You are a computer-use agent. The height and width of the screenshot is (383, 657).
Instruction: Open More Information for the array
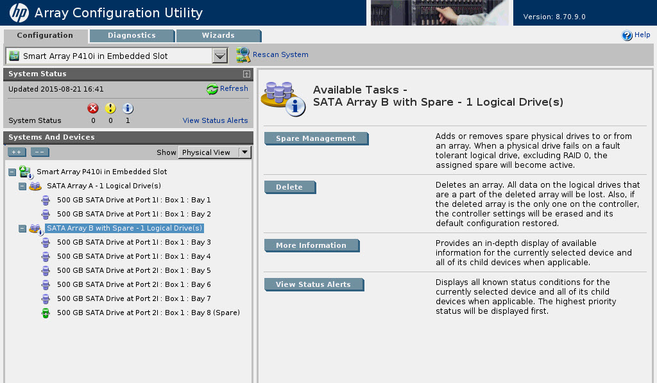point(311,245)
